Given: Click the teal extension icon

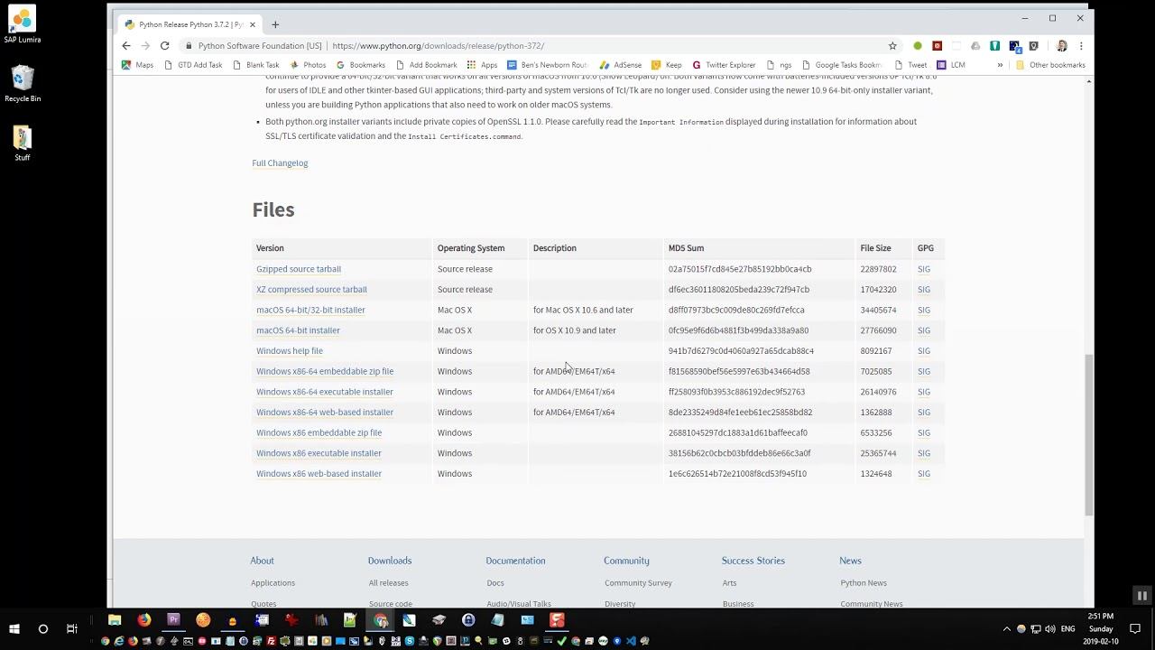Looking at the screenshot, I should click(x=994, y=46).
